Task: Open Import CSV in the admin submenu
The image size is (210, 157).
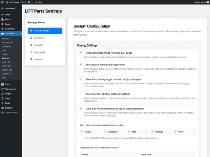Action: tap(7, 66)
